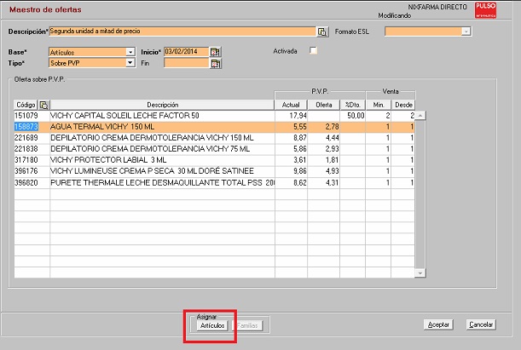Click discount value 50,00
Screen dimensions: 521x350
356,116
